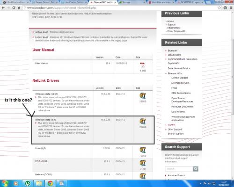This screenshot has height=187, width=234.
Task: Open the Archive page link
Action: (x=42, y=32)
